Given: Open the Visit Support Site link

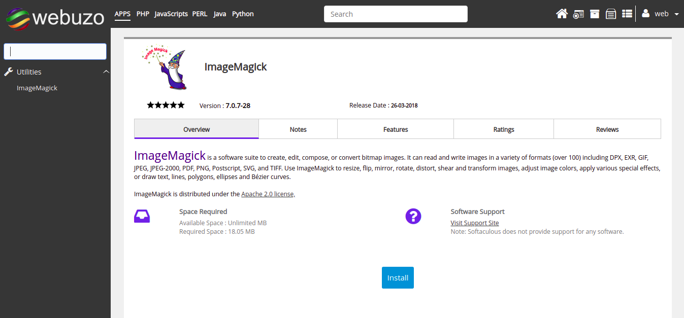Looking at the screenshot, I should (x=475, y=223).
